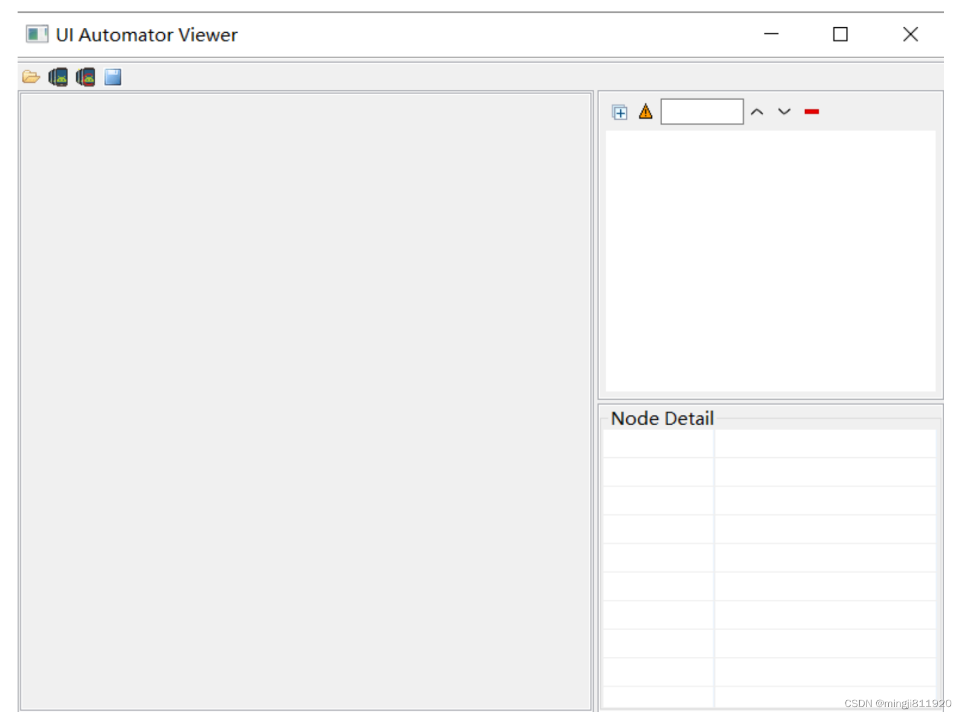Save the screenshot using the floppy disk icon
This screenshot has height=715, width=961.
point(113,77)
